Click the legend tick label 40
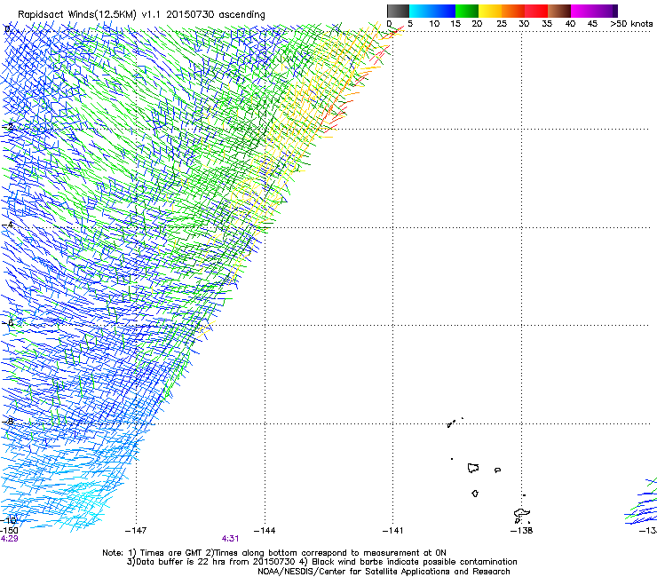This screenshot has width=657, height=577. [x=570, y=24]
